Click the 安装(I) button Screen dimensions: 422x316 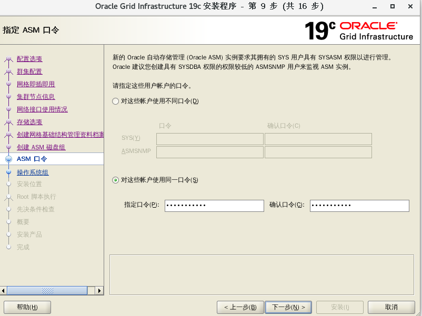pos(340,307)
